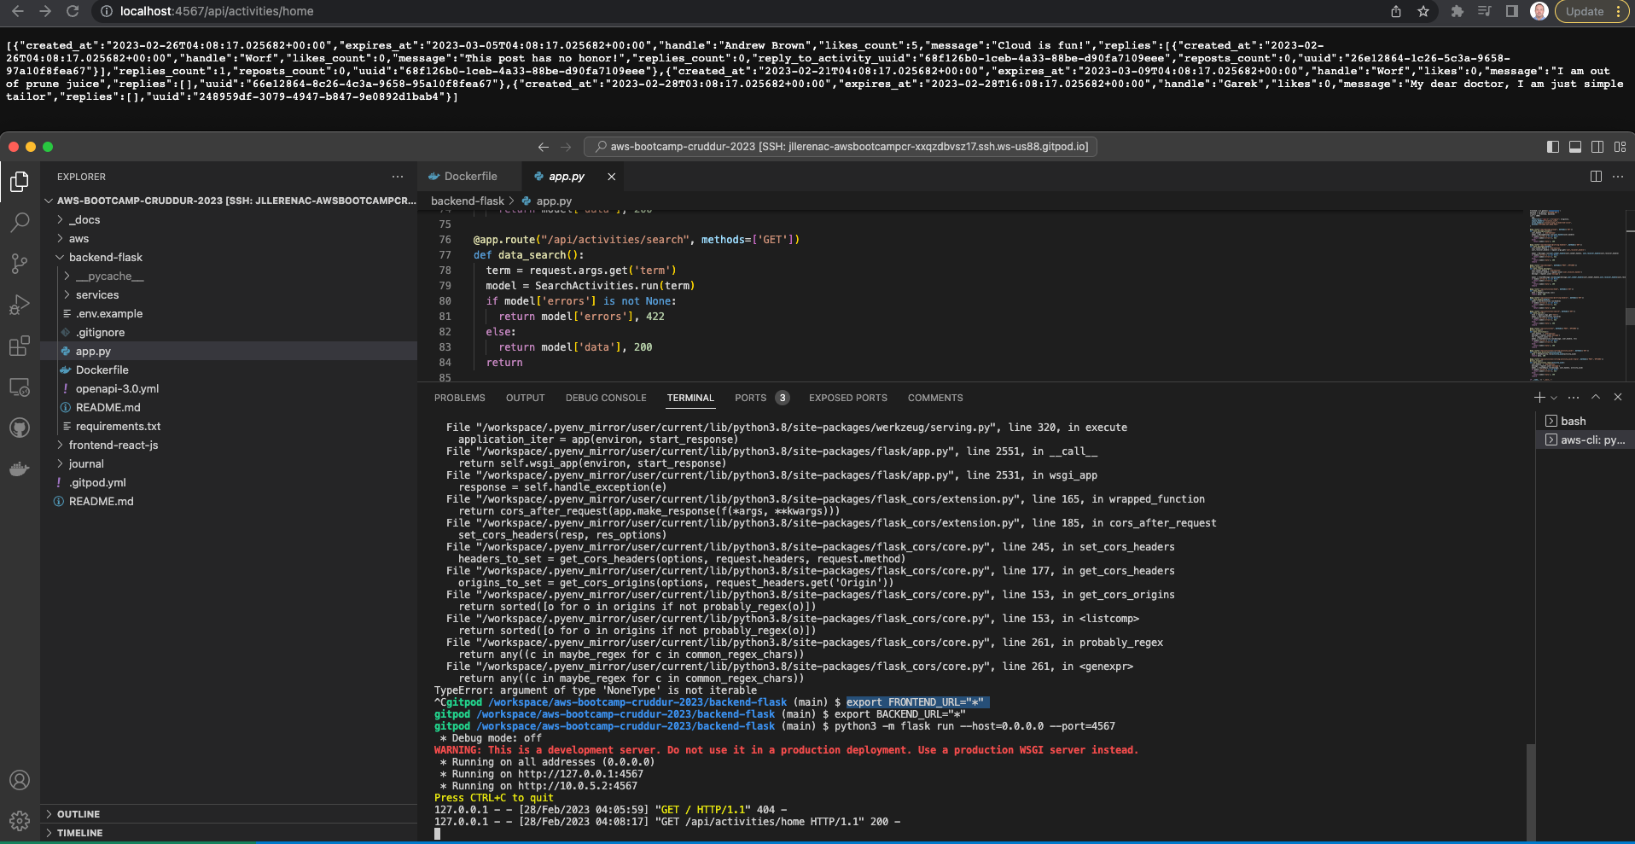Select the bash terminal session

coord(1570,420)
